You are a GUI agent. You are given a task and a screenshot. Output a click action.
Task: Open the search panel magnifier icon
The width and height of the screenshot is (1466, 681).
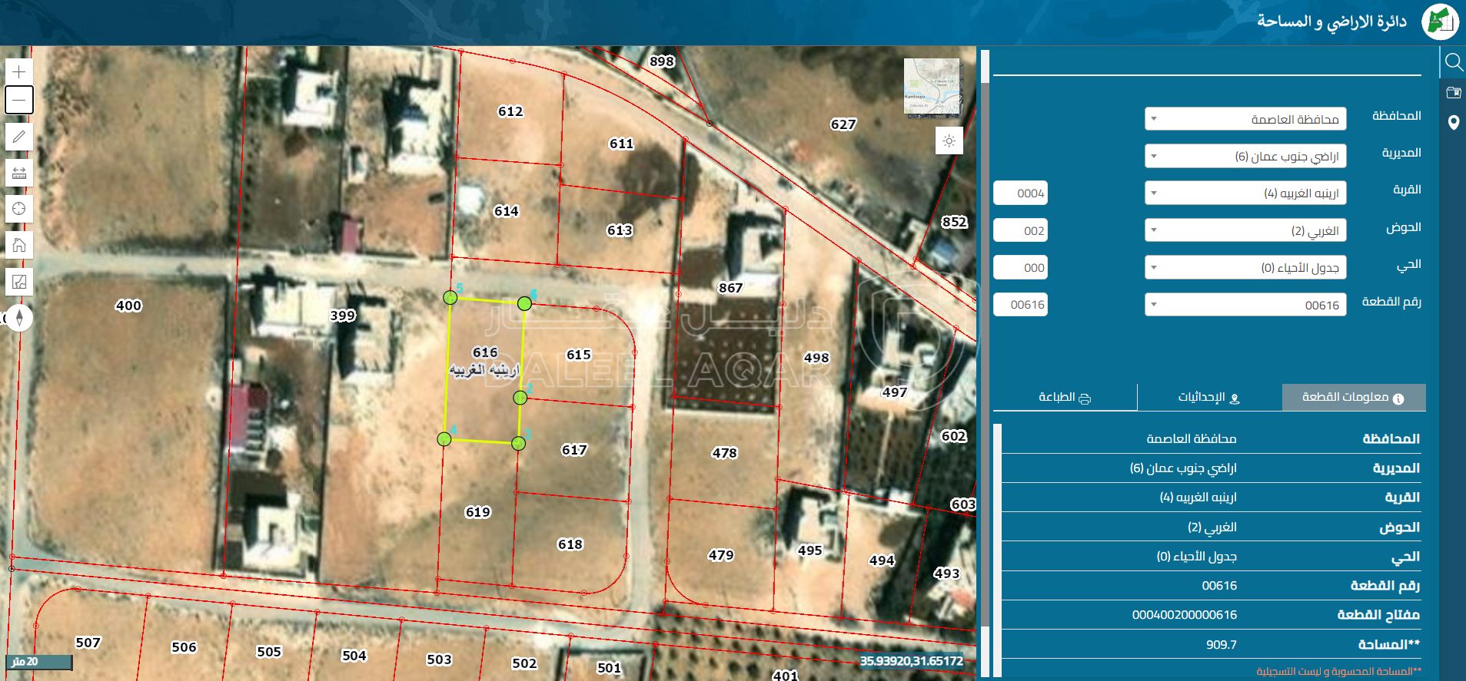(1453, 62)
